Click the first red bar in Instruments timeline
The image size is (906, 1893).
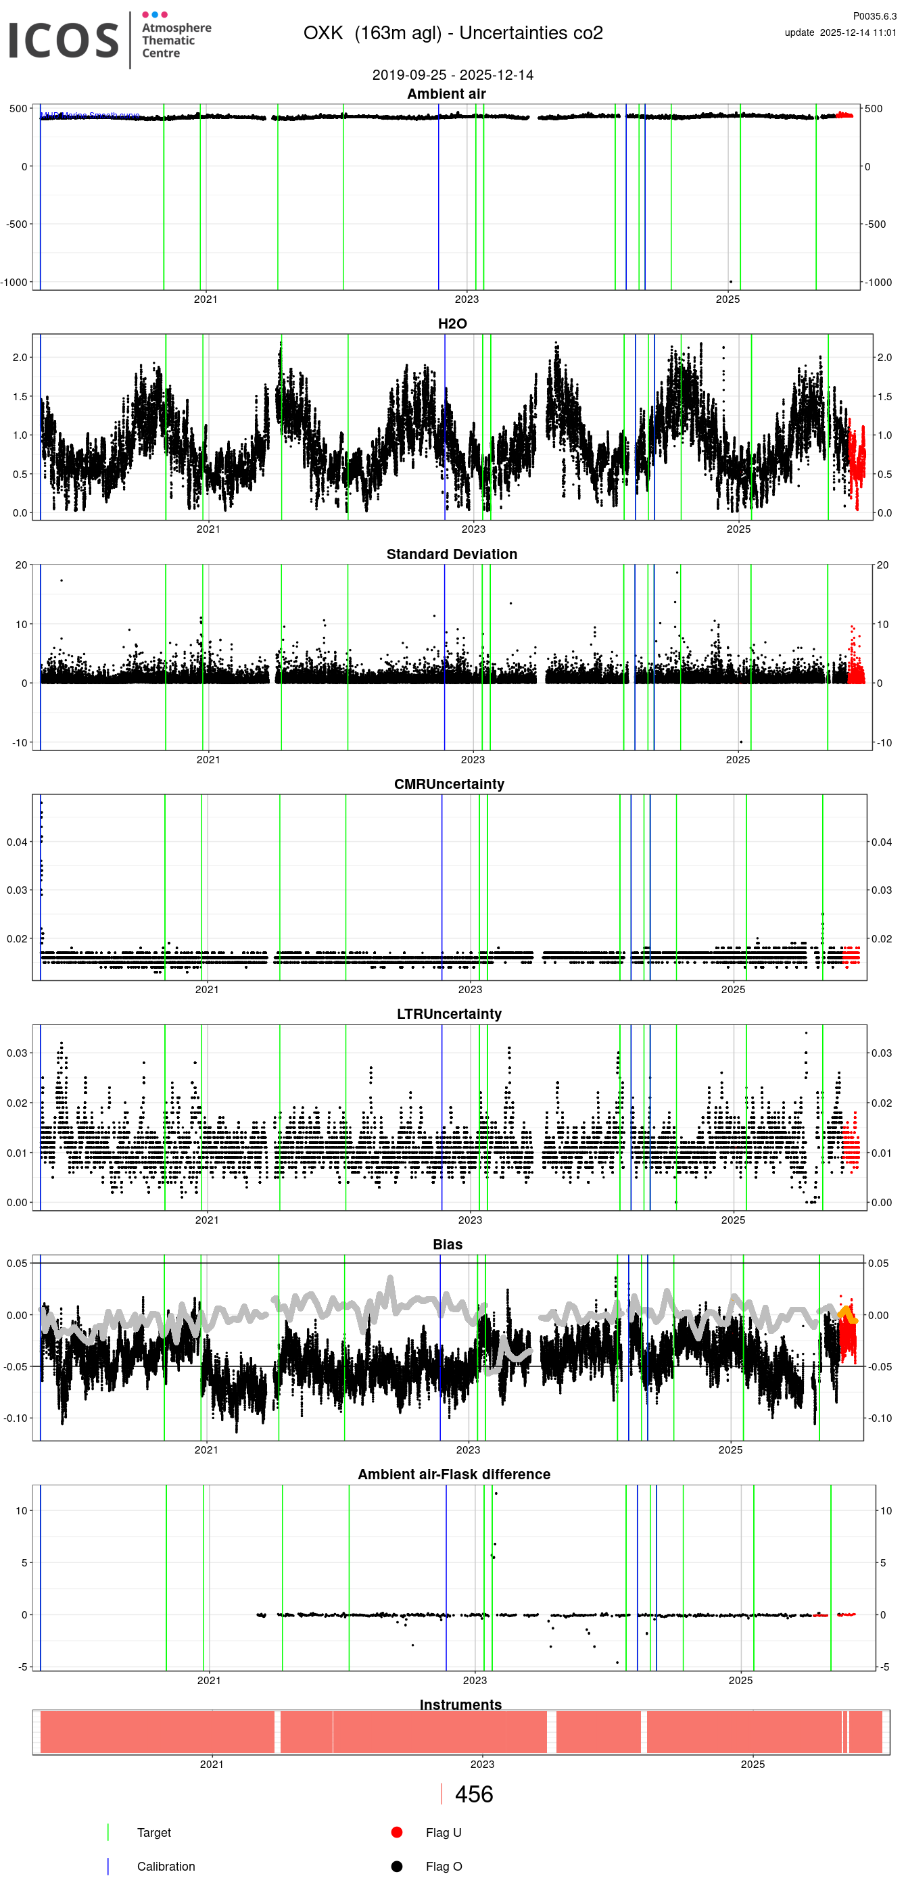tap(156, 1732)
